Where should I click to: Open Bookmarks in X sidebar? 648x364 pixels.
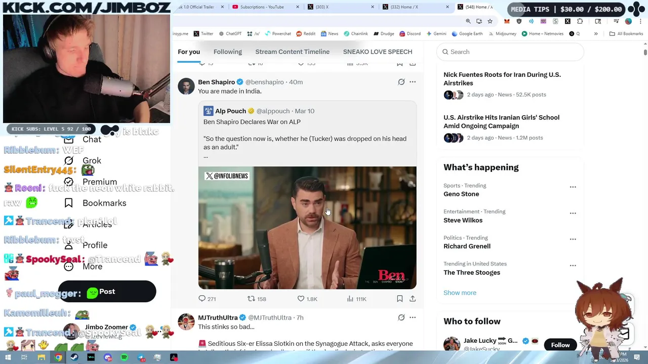[95, 203]
